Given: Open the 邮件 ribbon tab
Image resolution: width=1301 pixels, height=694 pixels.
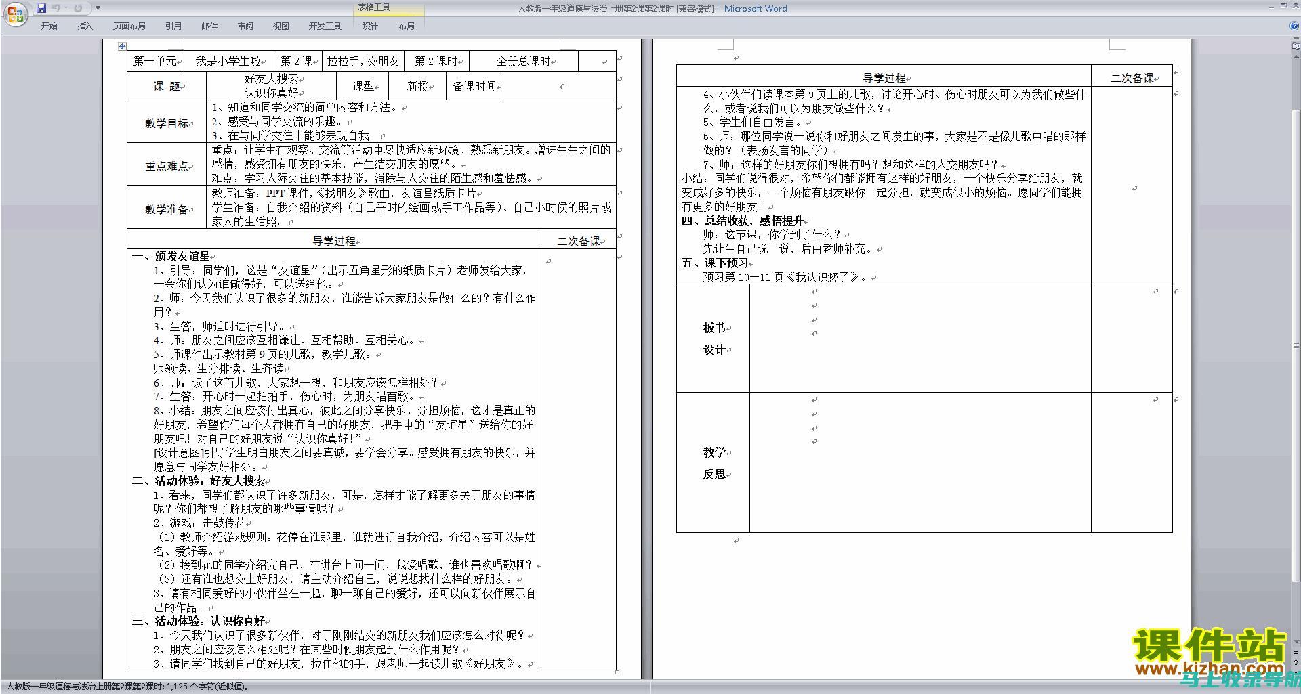Looking at the screenshot, I should 209,26.
